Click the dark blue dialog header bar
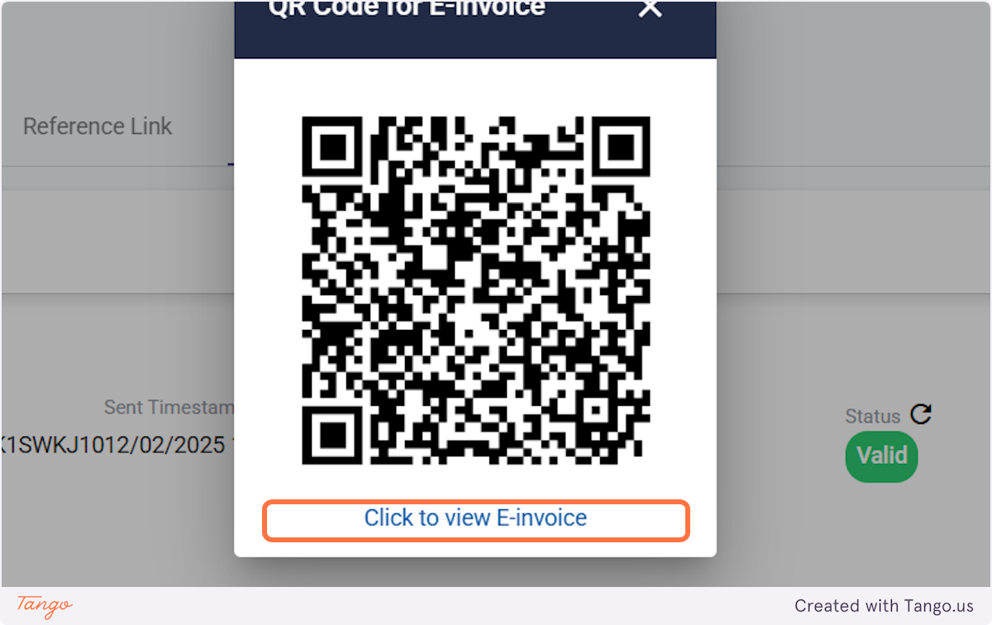992x625 pixels. [475, 29]
